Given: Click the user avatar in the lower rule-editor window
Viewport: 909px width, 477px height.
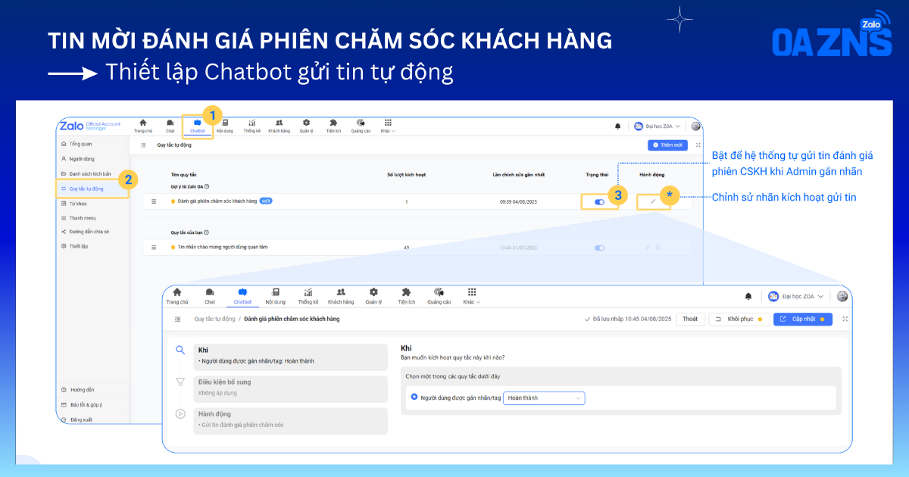Looking at the screenshot, I should coord(842,297).
